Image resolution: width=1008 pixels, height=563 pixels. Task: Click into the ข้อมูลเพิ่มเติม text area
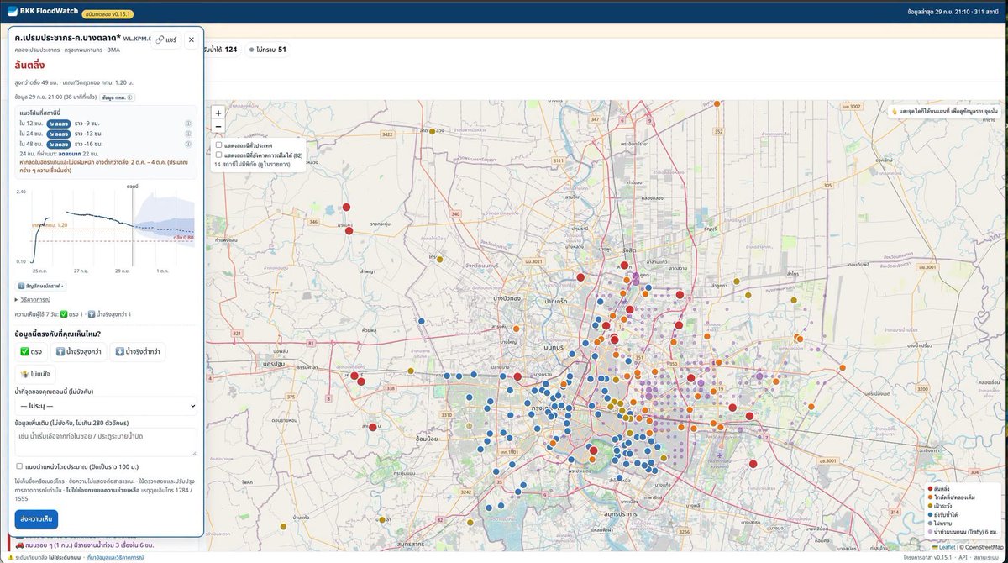[106, 442]
